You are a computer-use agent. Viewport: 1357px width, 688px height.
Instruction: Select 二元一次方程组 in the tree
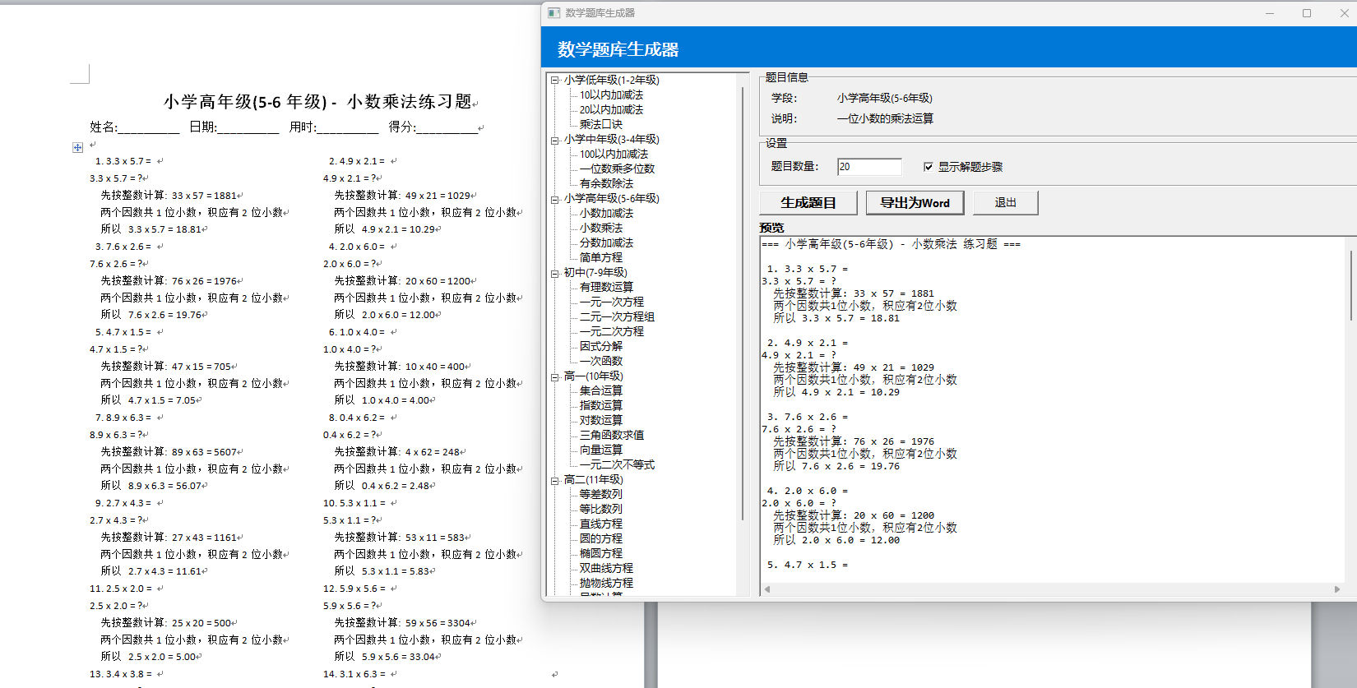pyautogui.click(x=617, y=317)
